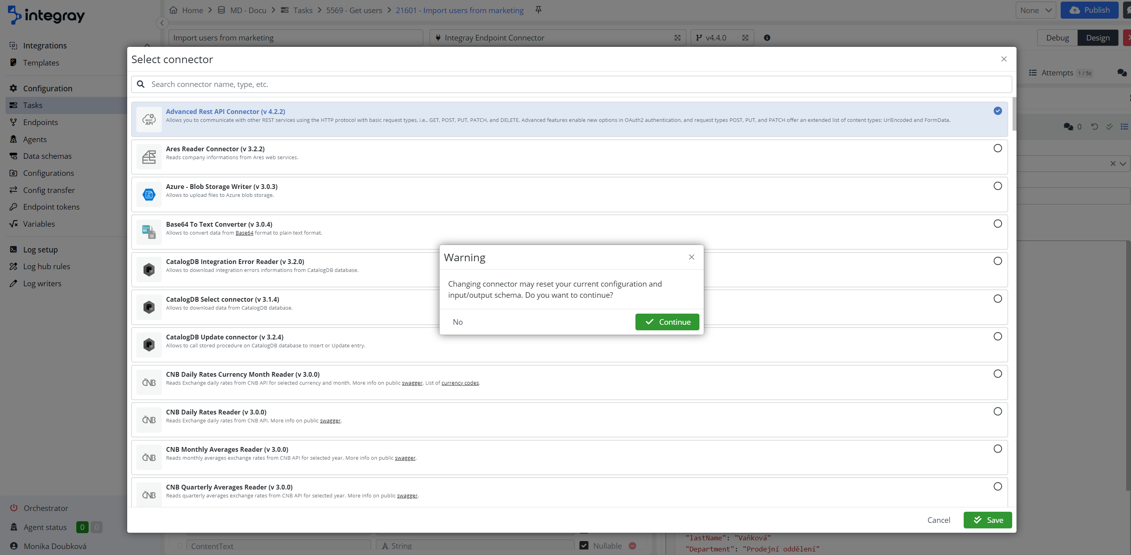Select the CatalogDB Update connector radio button
The image size is (1131, 555).
pyautogui.click(x=997, y=337)
